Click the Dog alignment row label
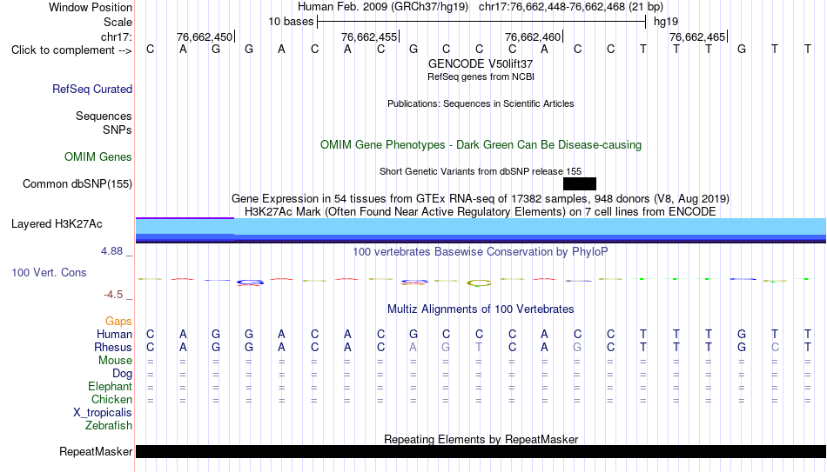Screen dimensions: 827x472 [123, 374]
